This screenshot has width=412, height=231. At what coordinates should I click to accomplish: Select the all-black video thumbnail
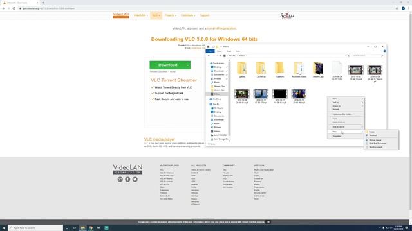pyautogui.click(x=280, y=94)
